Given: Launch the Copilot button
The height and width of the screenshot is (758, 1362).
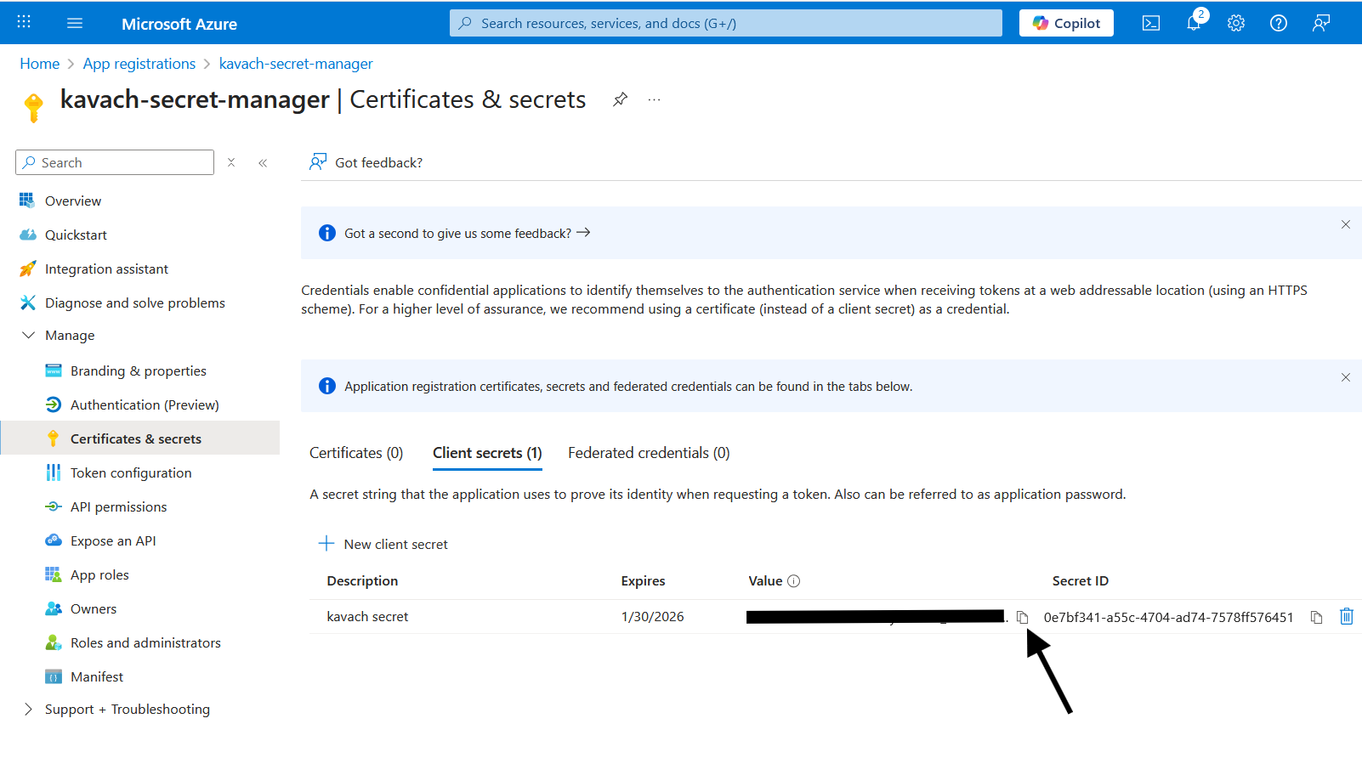Looking at the screenshot, I should click(1066, 23).
